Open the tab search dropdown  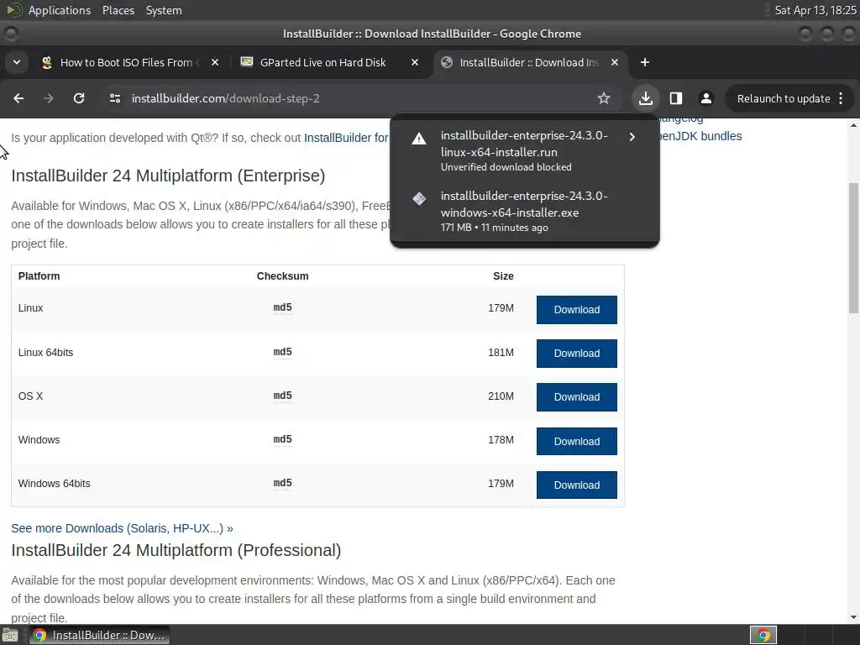point(17,62)
